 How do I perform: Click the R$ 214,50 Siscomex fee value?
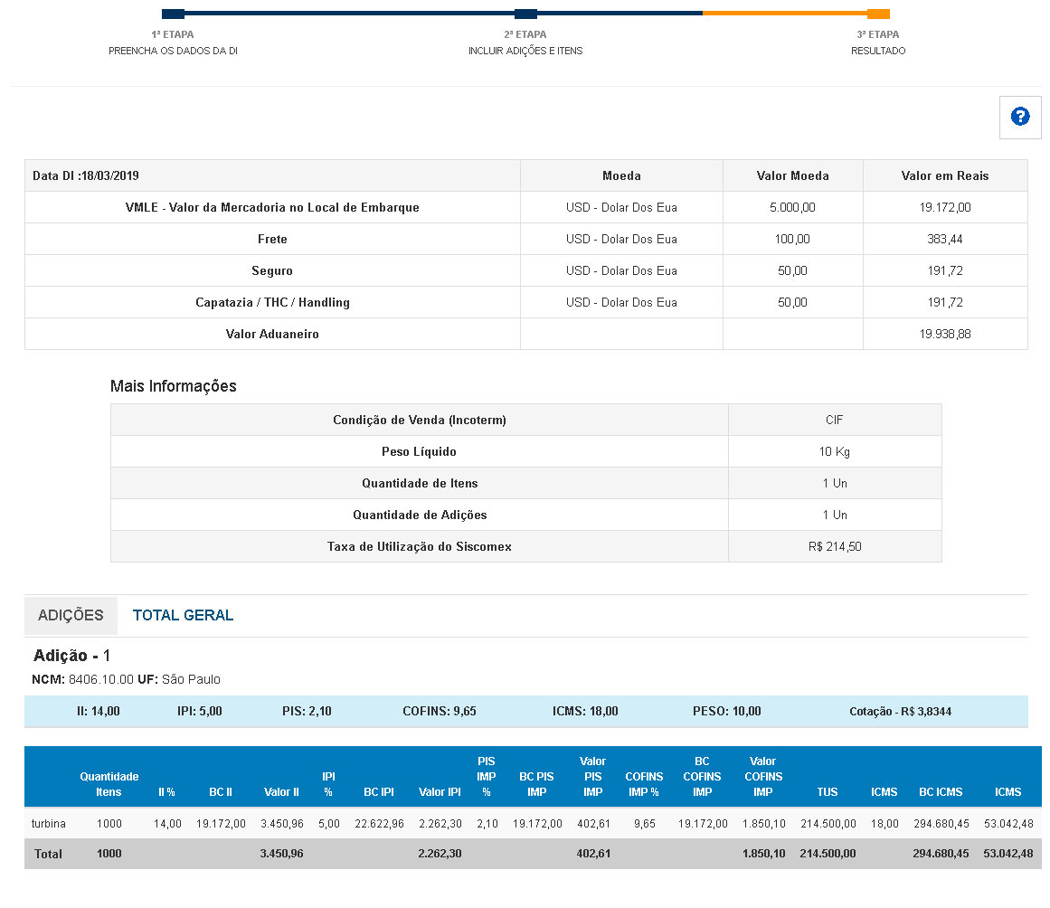point(835,546)
